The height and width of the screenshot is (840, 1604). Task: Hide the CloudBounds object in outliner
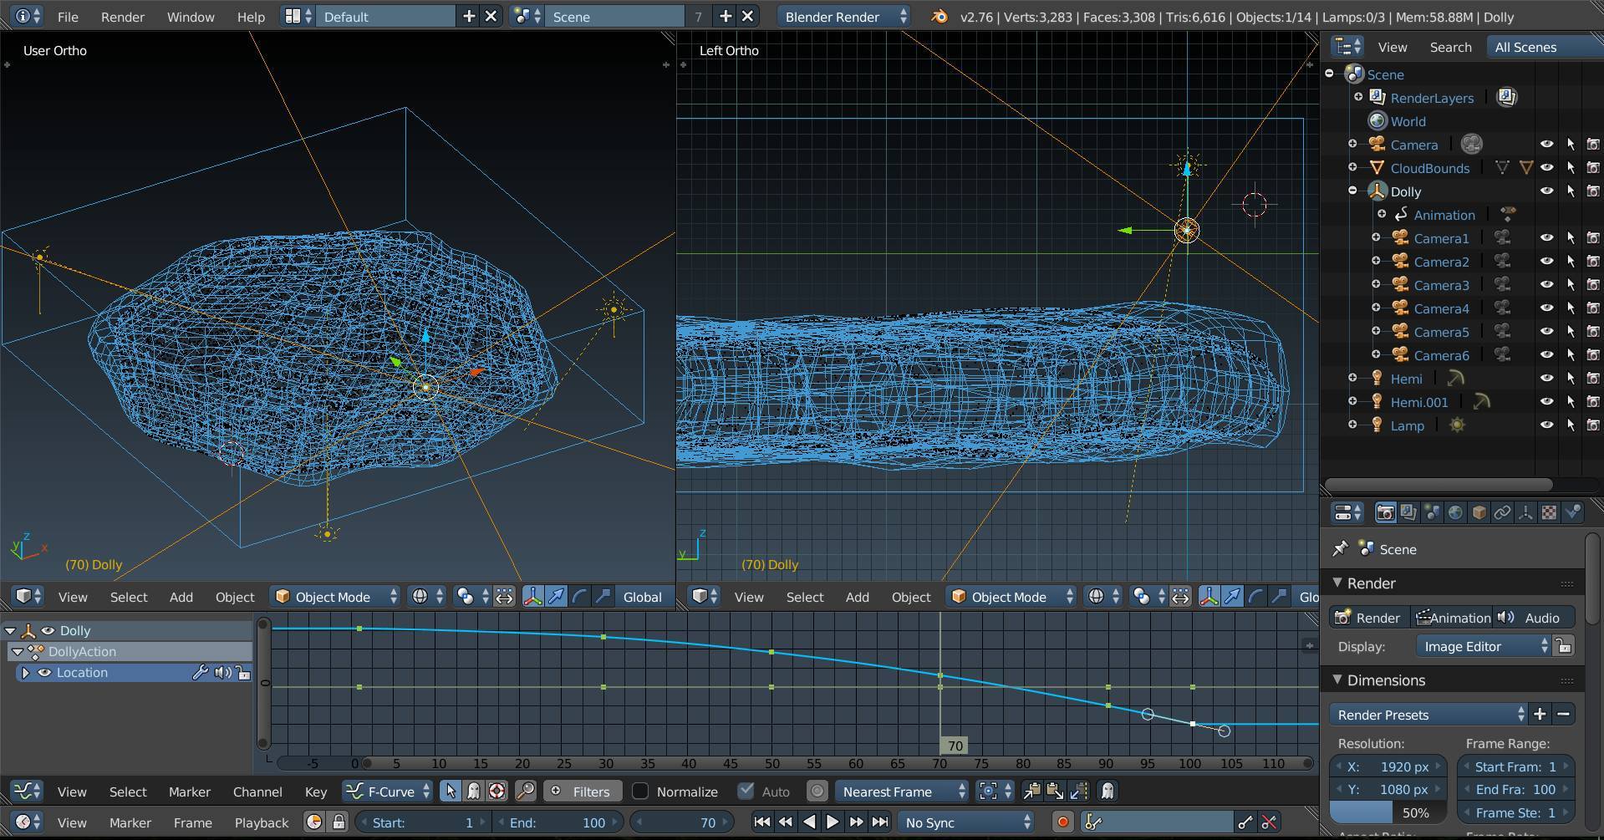(1546, 168)
